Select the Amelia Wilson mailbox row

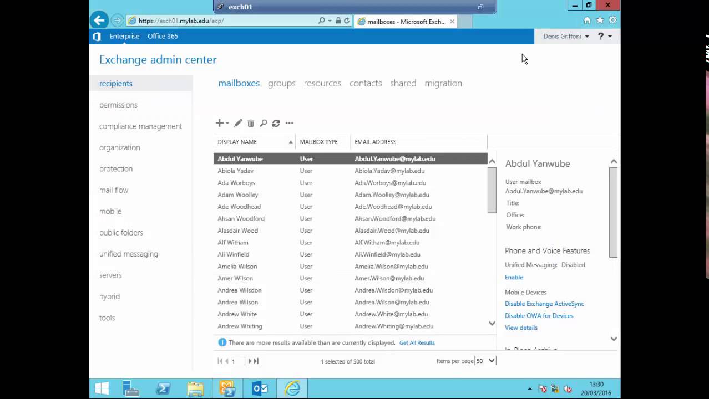pos(351,267)
